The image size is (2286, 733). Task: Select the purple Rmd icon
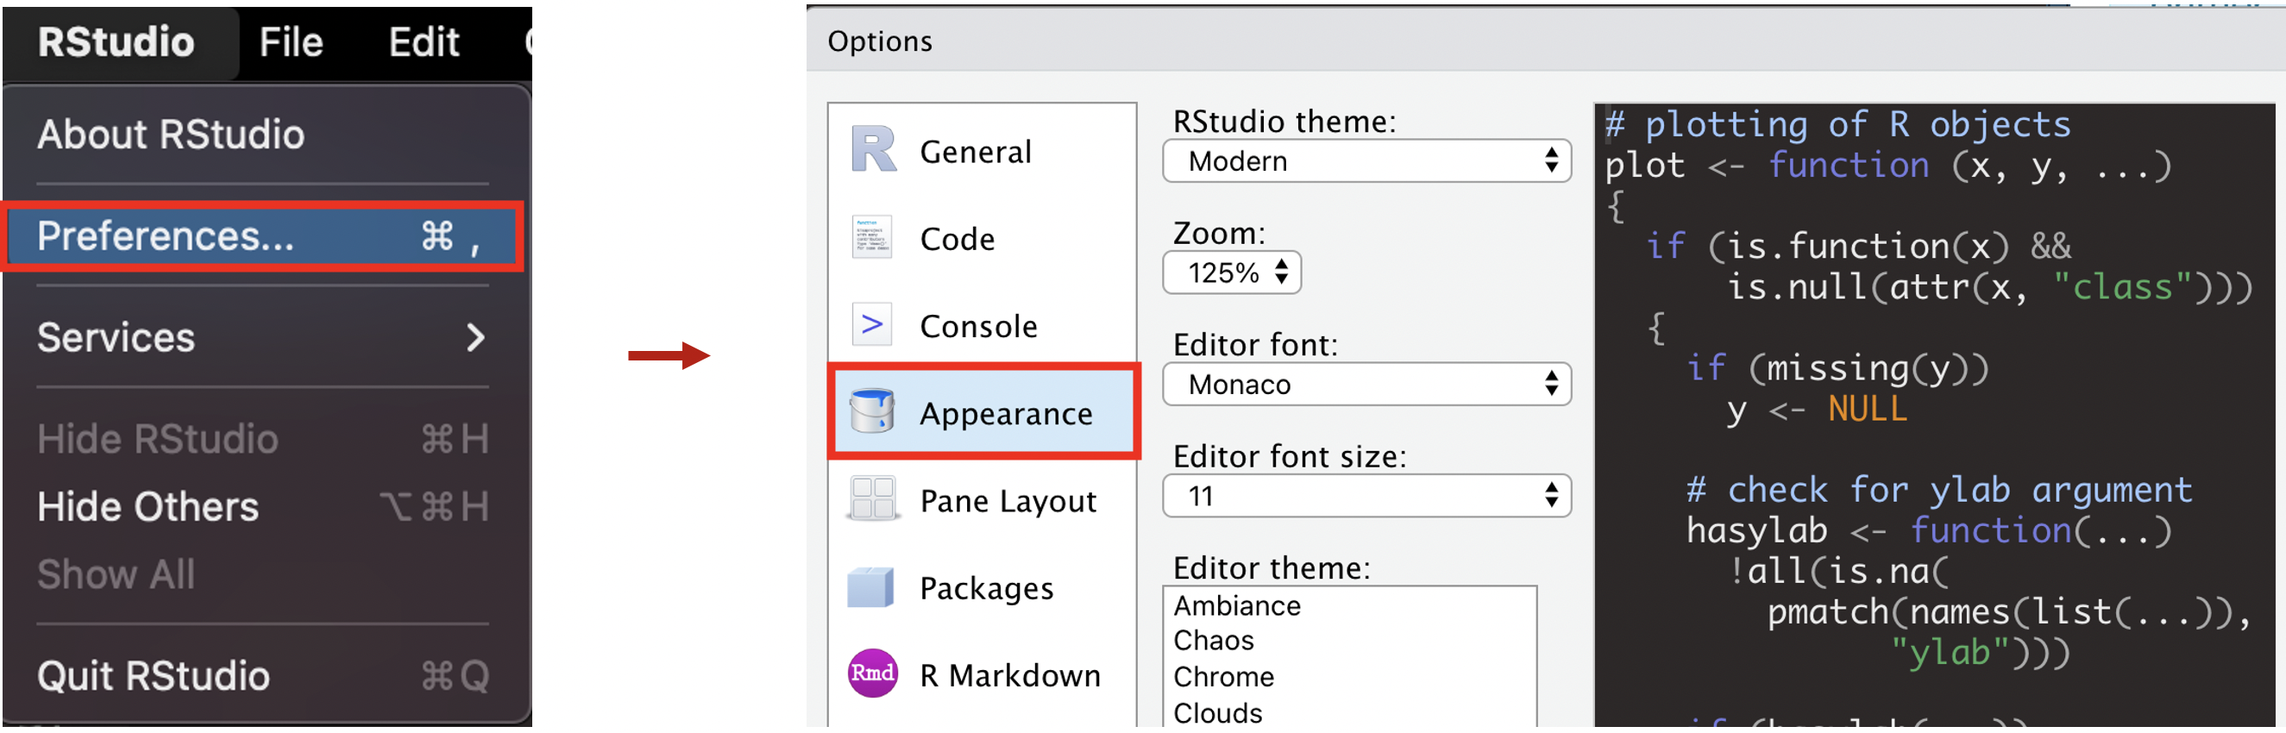tap(872, 674)
